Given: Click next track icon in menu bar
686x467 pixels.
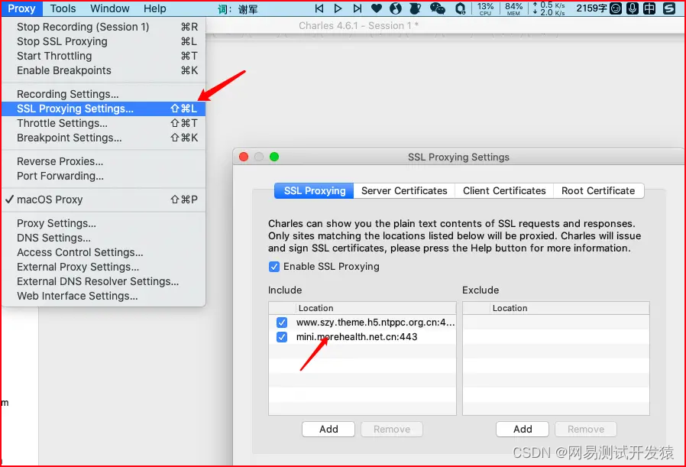Looking at the screenshot, I should (x=357, y=8).
